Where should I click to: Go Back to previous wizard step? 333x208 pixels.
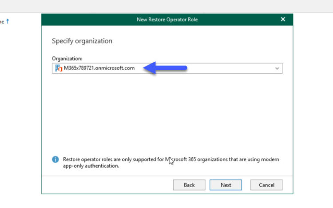point(189,185)
